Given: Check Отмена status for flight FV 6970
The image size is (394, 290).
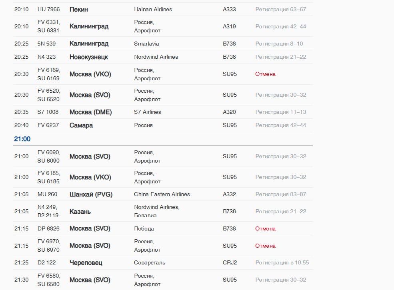Looking at the screenshot, I should (x=265, y=246).
